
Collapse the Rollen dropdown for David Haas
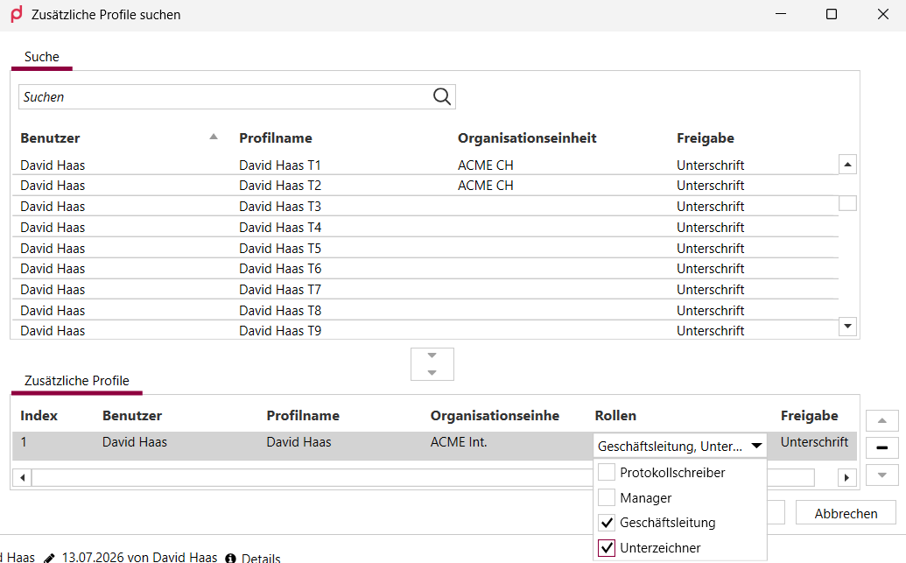pyautogui.click(x=756, y=446)
